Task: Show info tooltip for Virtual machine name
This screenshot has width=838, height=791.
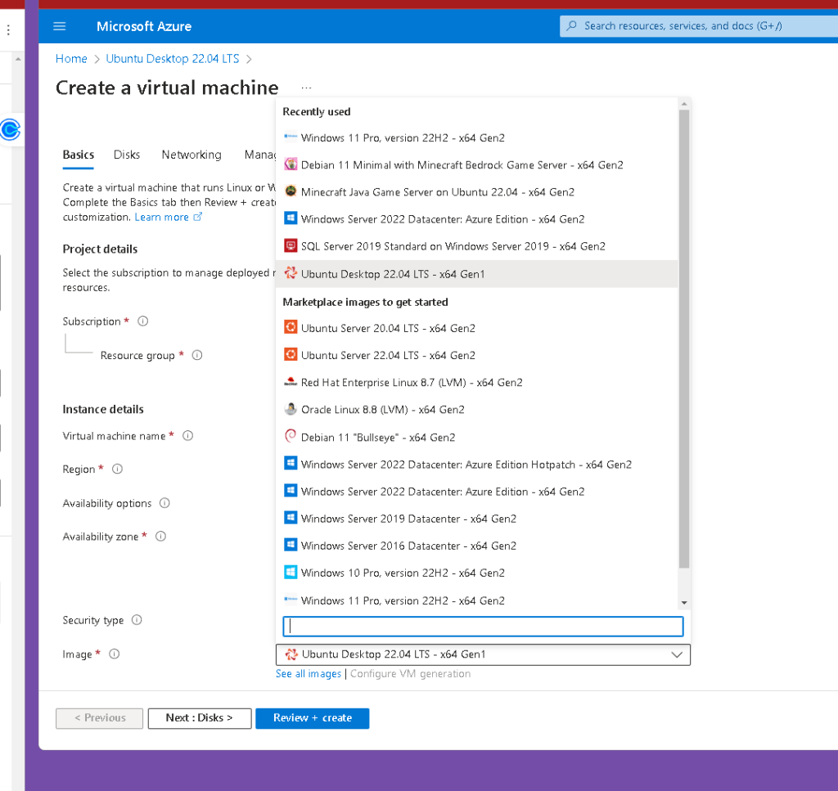Action: click(x=187, y=436)
